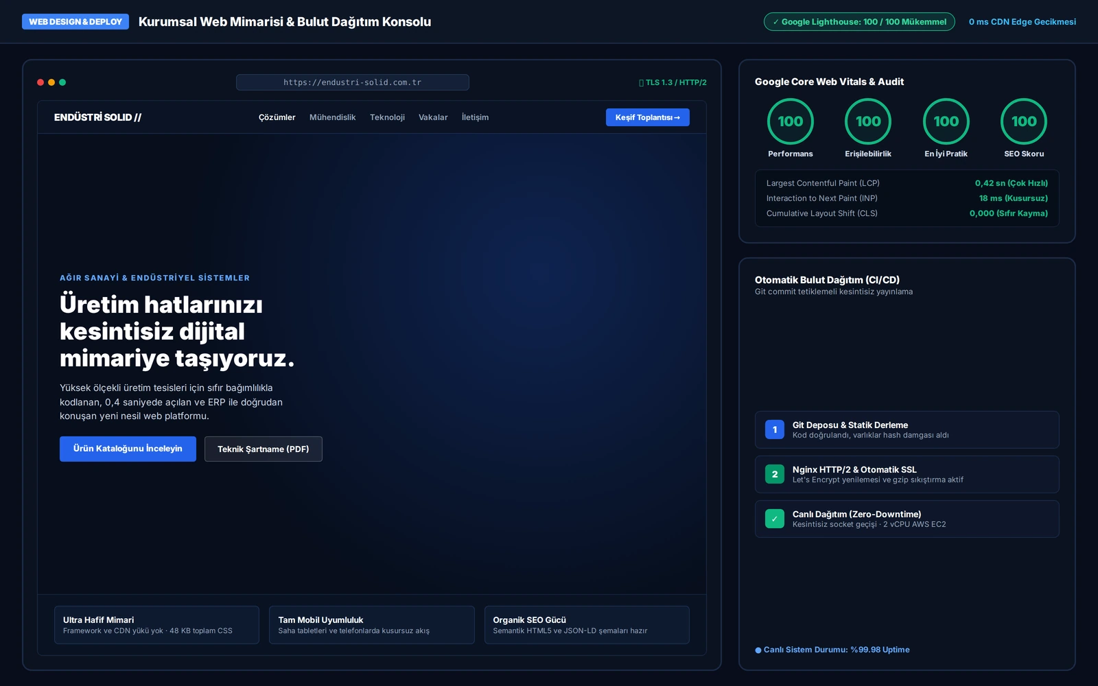Click the WEB DESIGN & DEPLOY badge
The image size is (1098, 686).
75,22
